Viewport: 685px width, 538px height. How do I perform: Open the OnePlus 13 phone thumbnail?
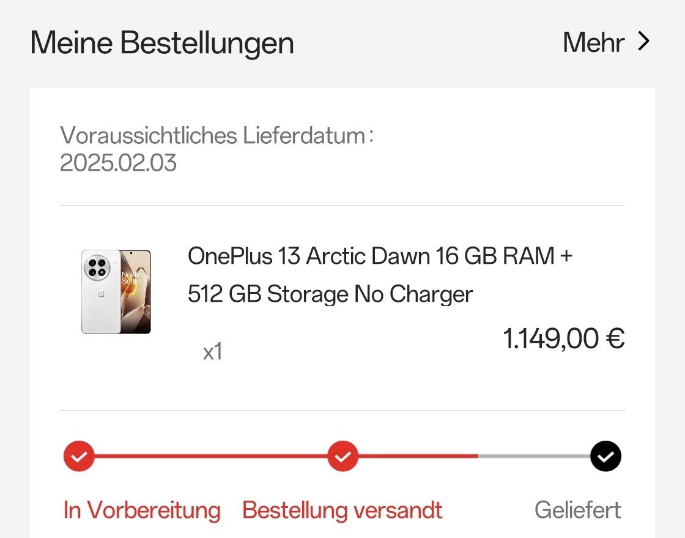click(x=116, y=291)
